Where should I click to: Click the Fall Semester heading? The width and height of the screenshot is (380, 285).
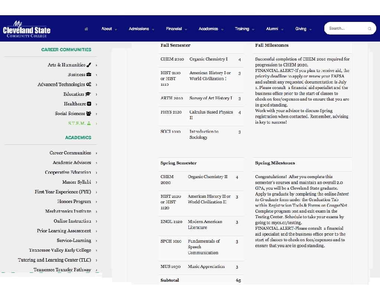click(x=175, y=45)
